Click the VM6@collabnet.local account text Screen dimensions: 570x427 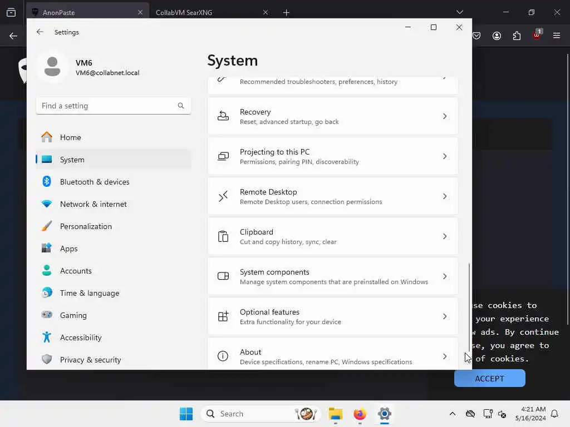click(107, 73)
